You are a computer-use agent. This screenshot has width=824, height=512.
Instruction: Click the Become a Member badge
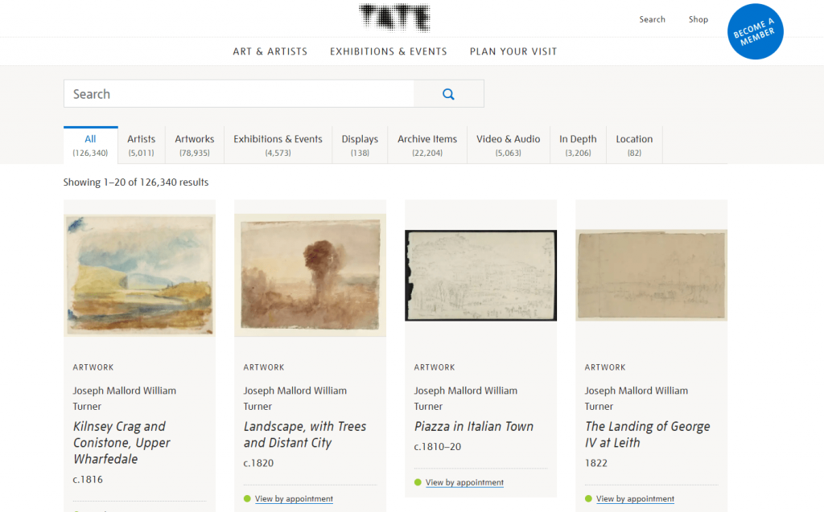coord(754,32)
